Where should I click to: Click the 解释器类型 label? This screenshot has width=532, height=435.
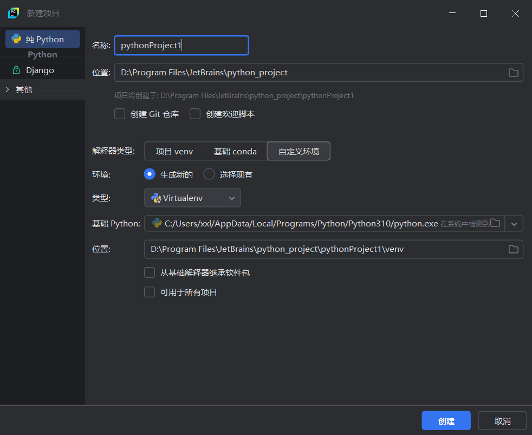click(x=113, y=151)
